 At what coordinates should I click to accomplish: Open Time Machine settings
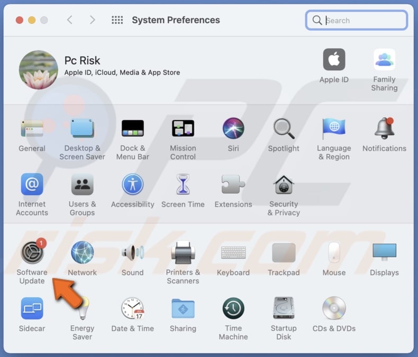[233, 308]
